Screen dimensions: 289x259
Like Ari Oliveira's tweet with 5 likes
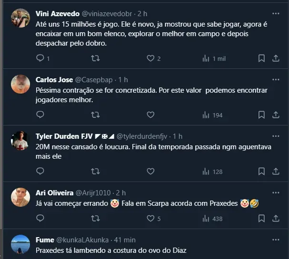pos(150,219)
